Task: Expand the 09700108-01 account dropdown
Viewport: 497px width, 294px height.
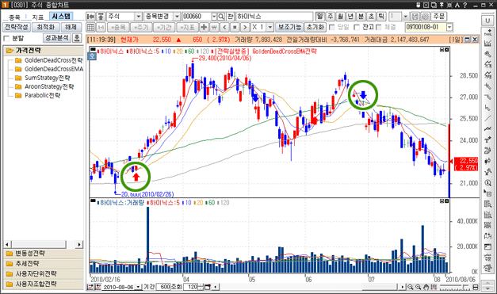Action: coord(449,27)
